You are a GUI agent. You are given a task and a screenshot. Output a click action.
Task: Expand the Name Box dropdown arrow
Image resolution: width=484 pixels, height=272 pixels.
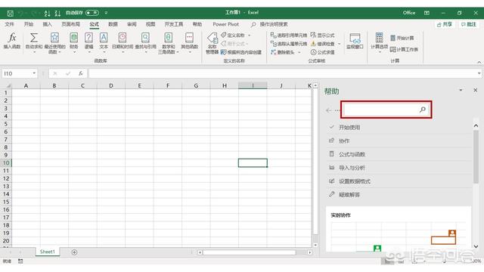[34, 73]
